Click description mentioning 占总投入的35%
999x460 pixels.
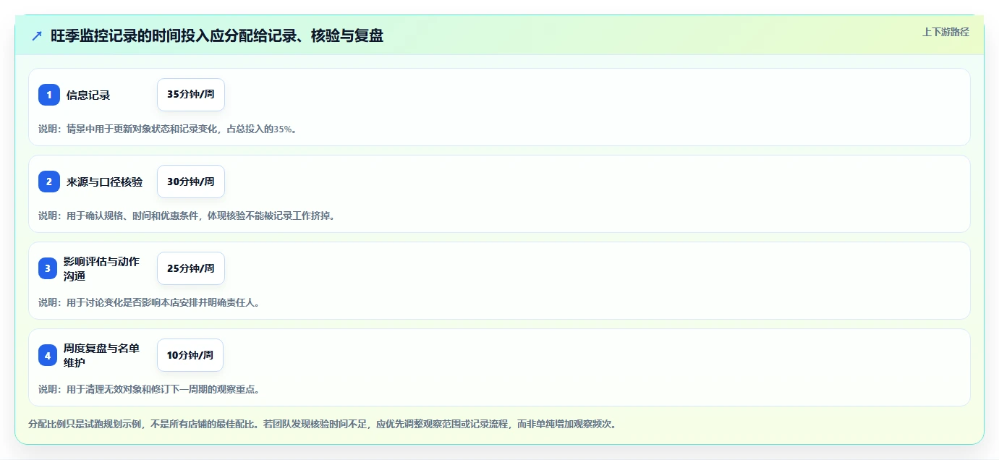tap(168, 129)
